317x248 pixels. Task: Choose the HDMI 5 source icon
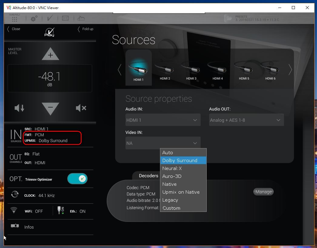[244, 70]
